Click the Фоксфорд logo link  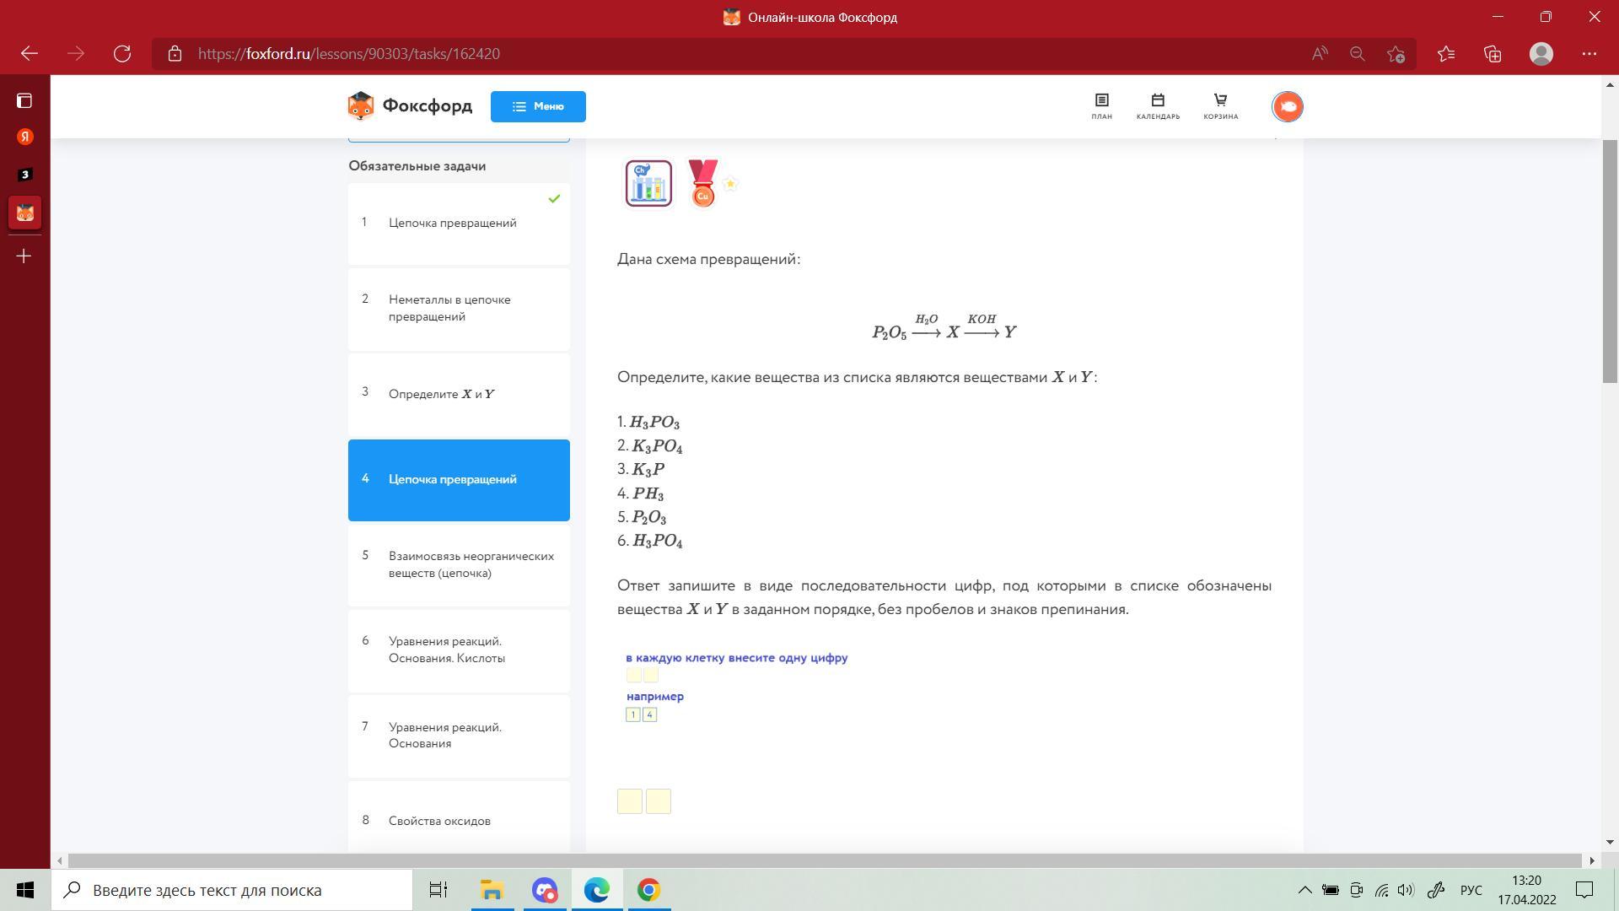point(410,106)
